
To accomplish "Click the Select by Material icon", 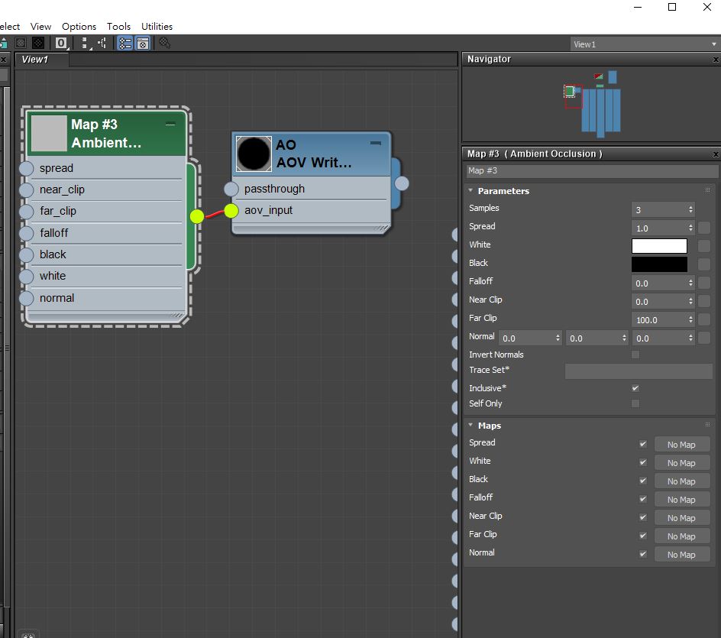I will (x=164, y=44).
